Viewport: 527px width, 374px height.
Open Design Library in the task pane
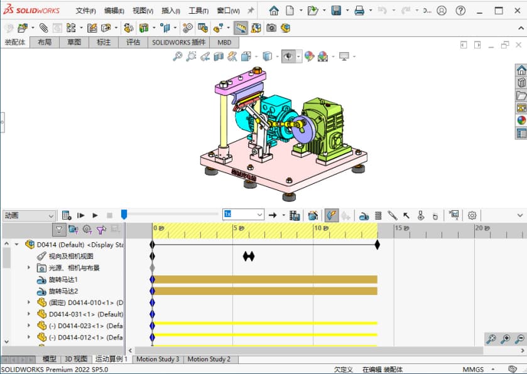point(521,82)
